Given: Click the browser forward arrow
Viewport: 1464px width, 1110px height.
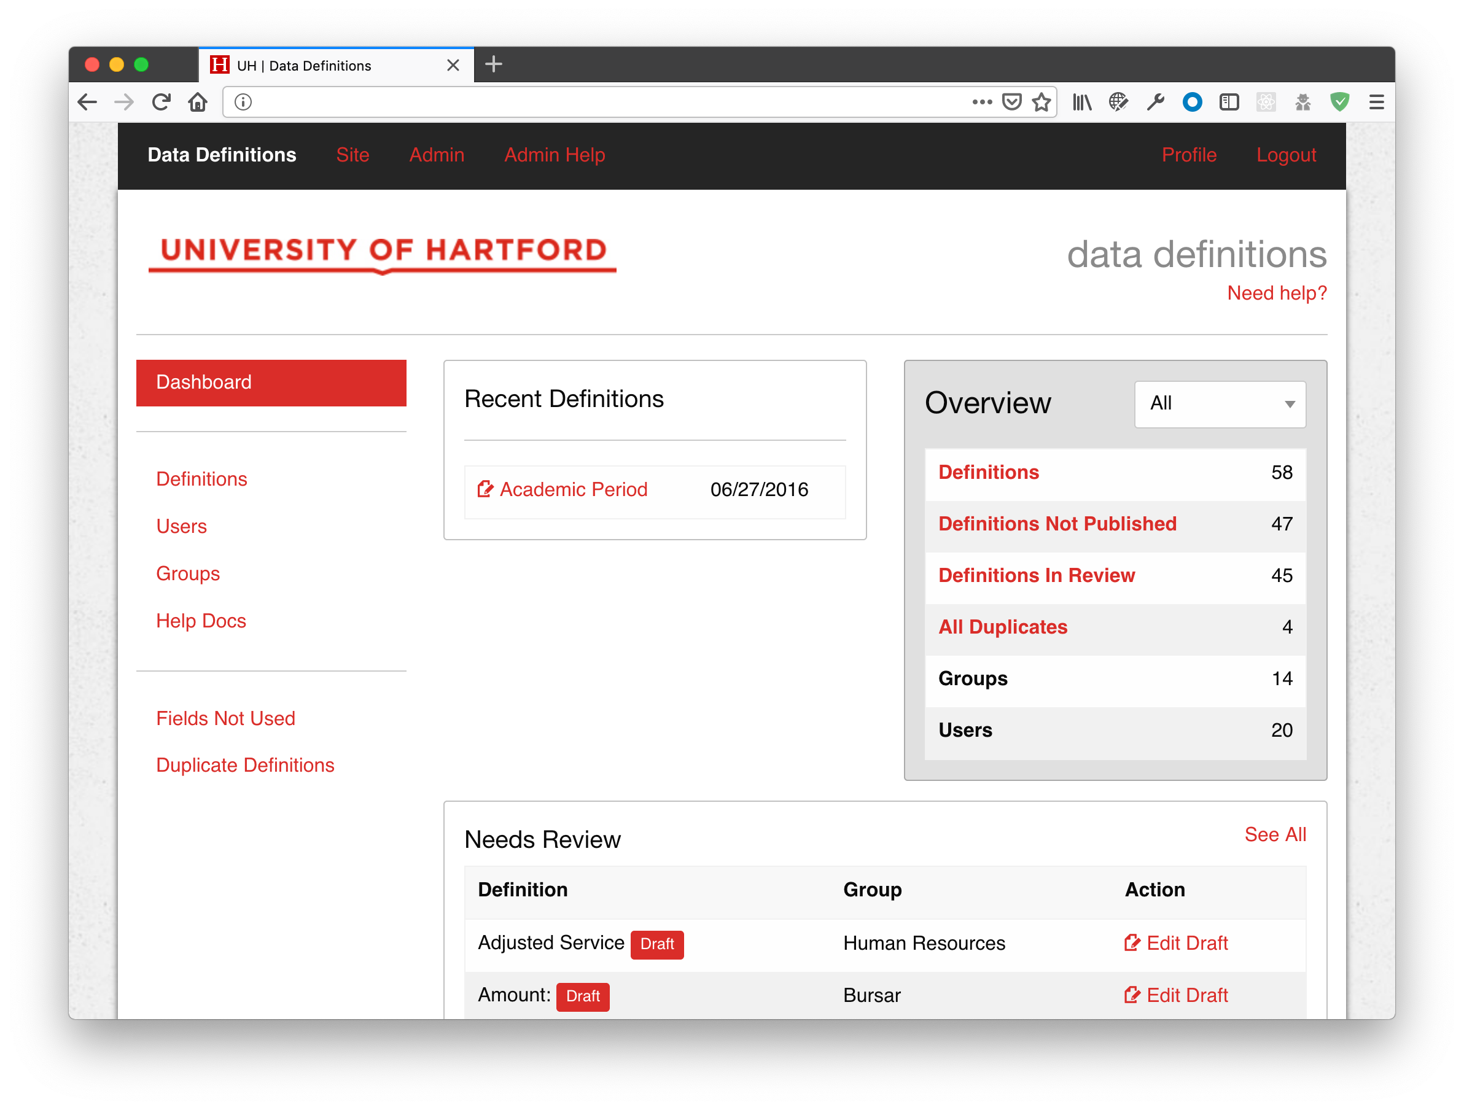Looking at the screenshot, I should click(124, 103).
